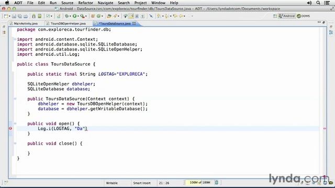Open the Source menu

pos(67,3)
